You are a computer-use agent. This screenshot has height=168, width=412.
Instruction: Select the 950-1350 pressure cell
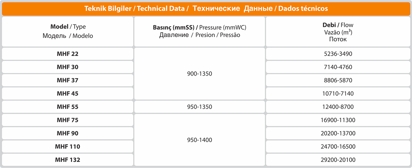click(x=200, y=107)
